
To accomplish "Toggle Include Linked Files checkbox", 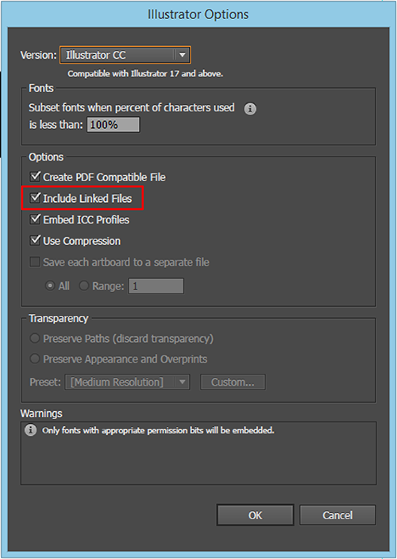I will [x=35, y=197].
